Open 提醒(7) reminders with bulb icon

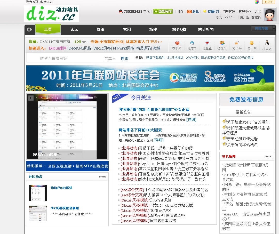(x=211, y=12)
